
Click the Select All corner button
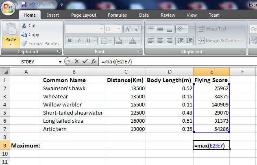pos(5,72)
